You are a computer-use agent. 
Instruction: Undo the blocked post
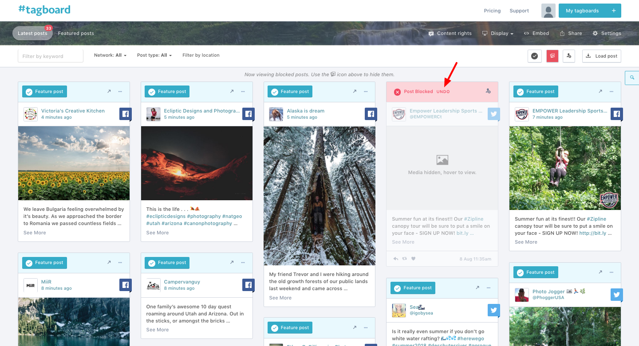click(443, 92)
